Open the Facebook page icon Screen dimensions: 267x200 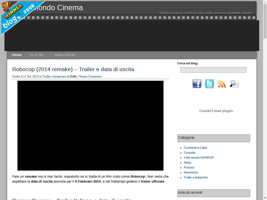pos(197,84)
